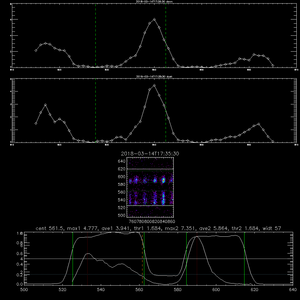Click the last diamond data point in dusk curve
This screenshot has width=300, height=300.
pyautogui.click(x=273, y=141)
